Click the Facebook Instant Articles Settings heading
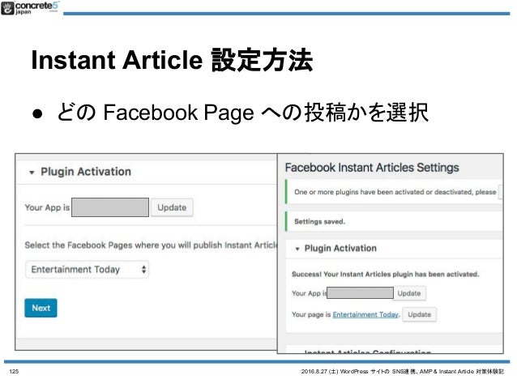The image size is (517, 388). [x=372, y=168]
